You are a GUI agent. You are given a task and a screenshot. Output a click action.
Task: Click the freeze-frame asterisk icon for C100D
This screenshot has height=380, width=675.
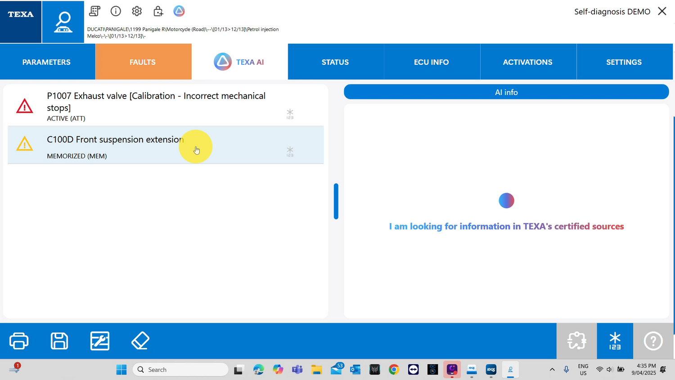[290, 152]
